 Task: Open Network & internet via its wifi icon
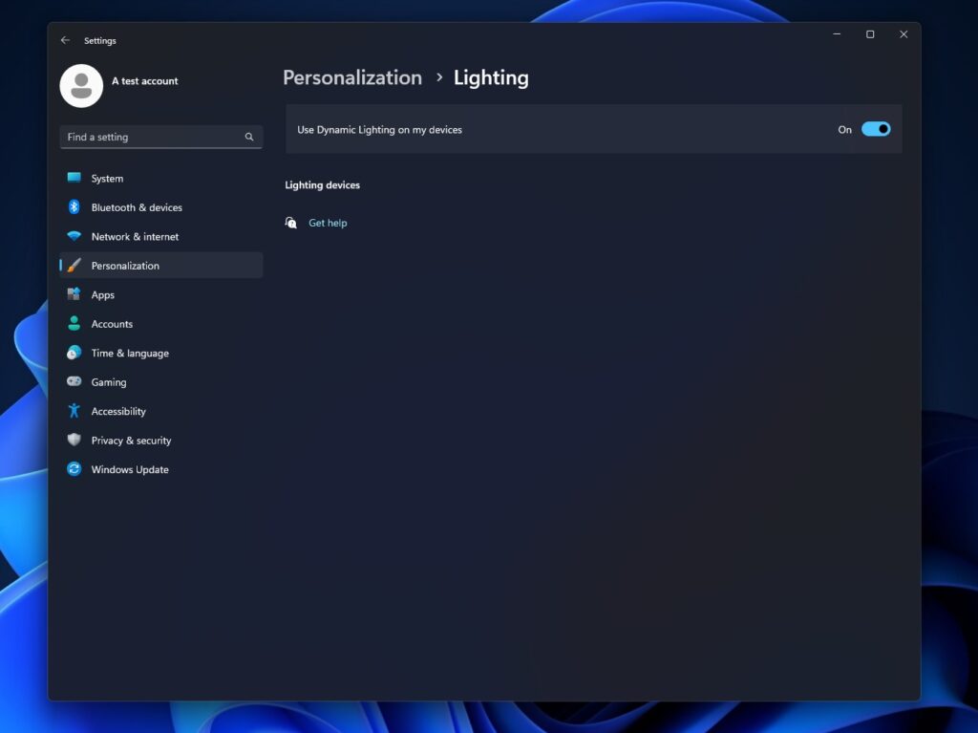(x=74, y=236)
